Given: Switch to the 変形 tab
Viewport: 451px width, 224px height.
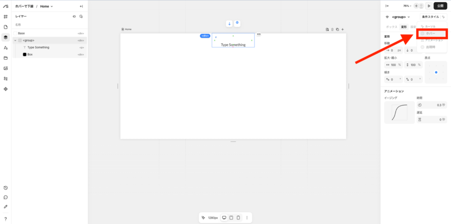Looking at the screenshot, I should pyautogui.click(x=404, y=27).
